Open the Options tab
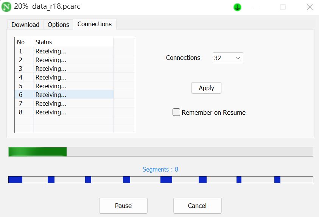 click(58, 25)
